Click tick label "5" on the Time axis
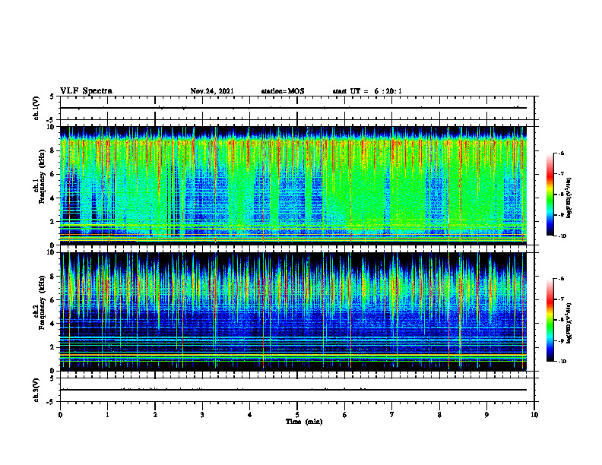 [x=297, y=415]
